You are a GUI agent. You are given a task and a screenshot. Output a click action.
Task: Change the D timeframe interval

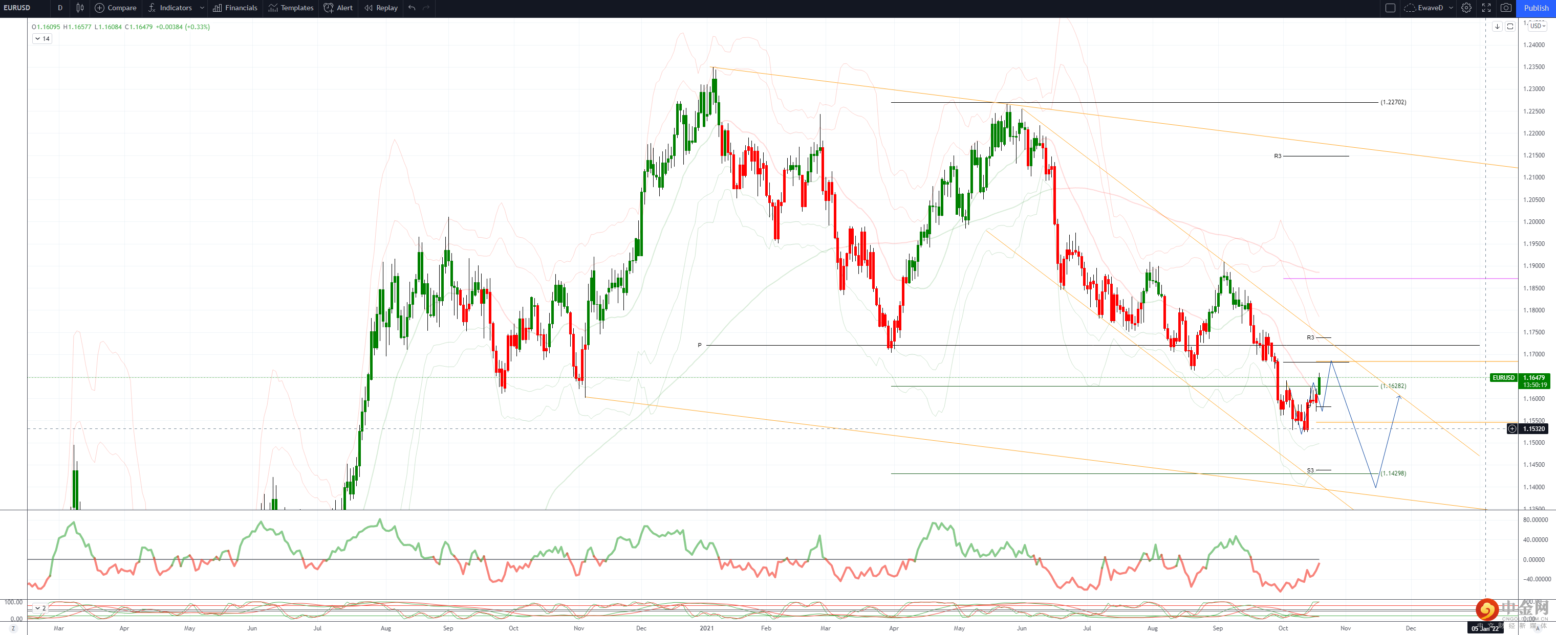click(x=60, y=8)
